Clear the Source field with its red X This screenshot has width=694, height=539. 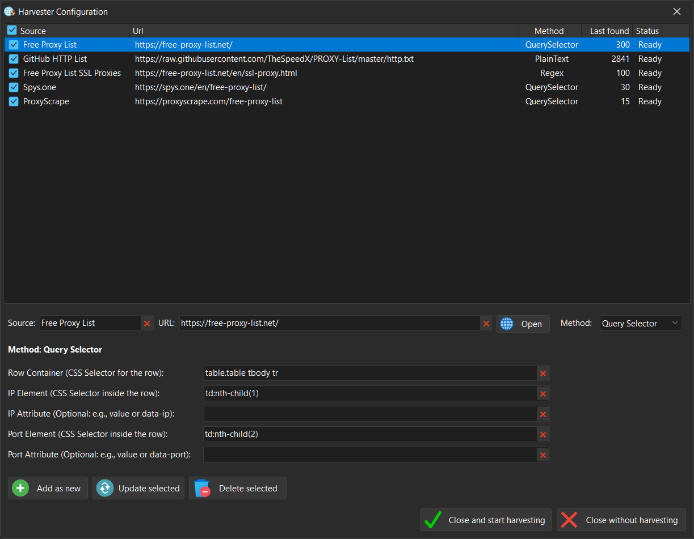click(147, 324)
